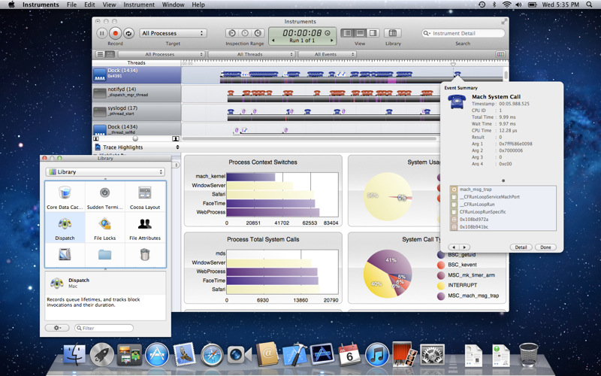Click the loop recording button

coord(128,33)
